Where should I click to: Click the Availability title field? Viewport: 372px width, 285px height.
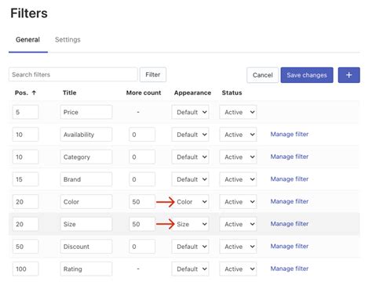pyautogui.click(x=86, y=135)
